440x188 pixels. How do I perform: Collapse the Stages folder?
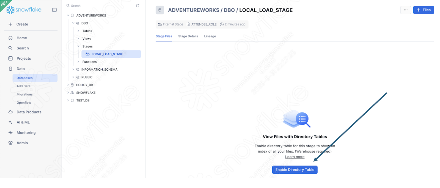coord(78,46)
